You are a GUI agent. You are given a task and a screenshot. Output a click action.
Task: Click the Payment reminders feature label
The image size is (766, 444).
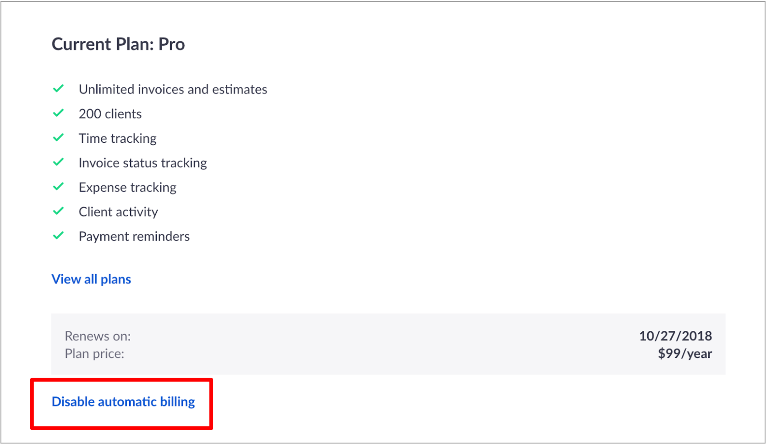click(x=134, y=236)
